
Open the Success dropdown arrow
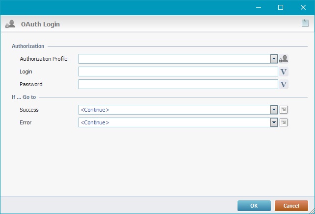point(274,110)
